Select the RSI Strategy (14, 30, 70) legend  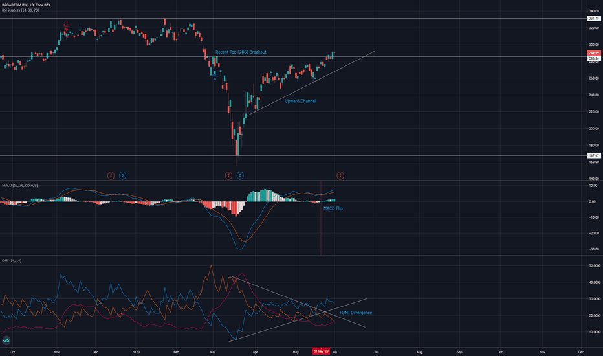click(x=21, y=10)
